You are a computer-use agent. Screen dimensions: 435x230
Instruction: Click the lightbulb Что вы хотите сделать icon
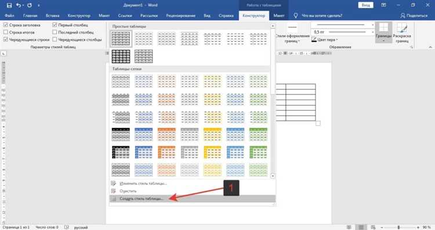(x=295, y=16)
